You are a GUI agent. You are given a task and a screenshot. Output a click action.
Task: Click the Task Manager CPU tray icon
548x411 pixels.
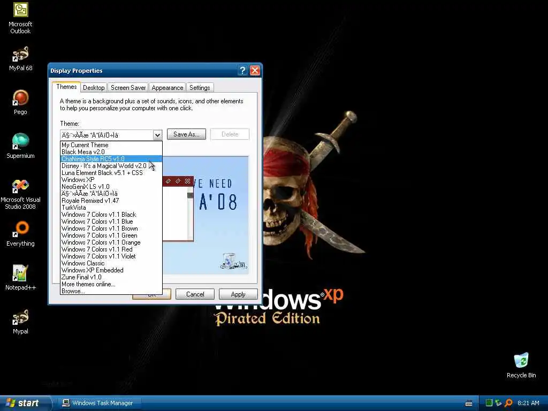click(x=489, y=403)
